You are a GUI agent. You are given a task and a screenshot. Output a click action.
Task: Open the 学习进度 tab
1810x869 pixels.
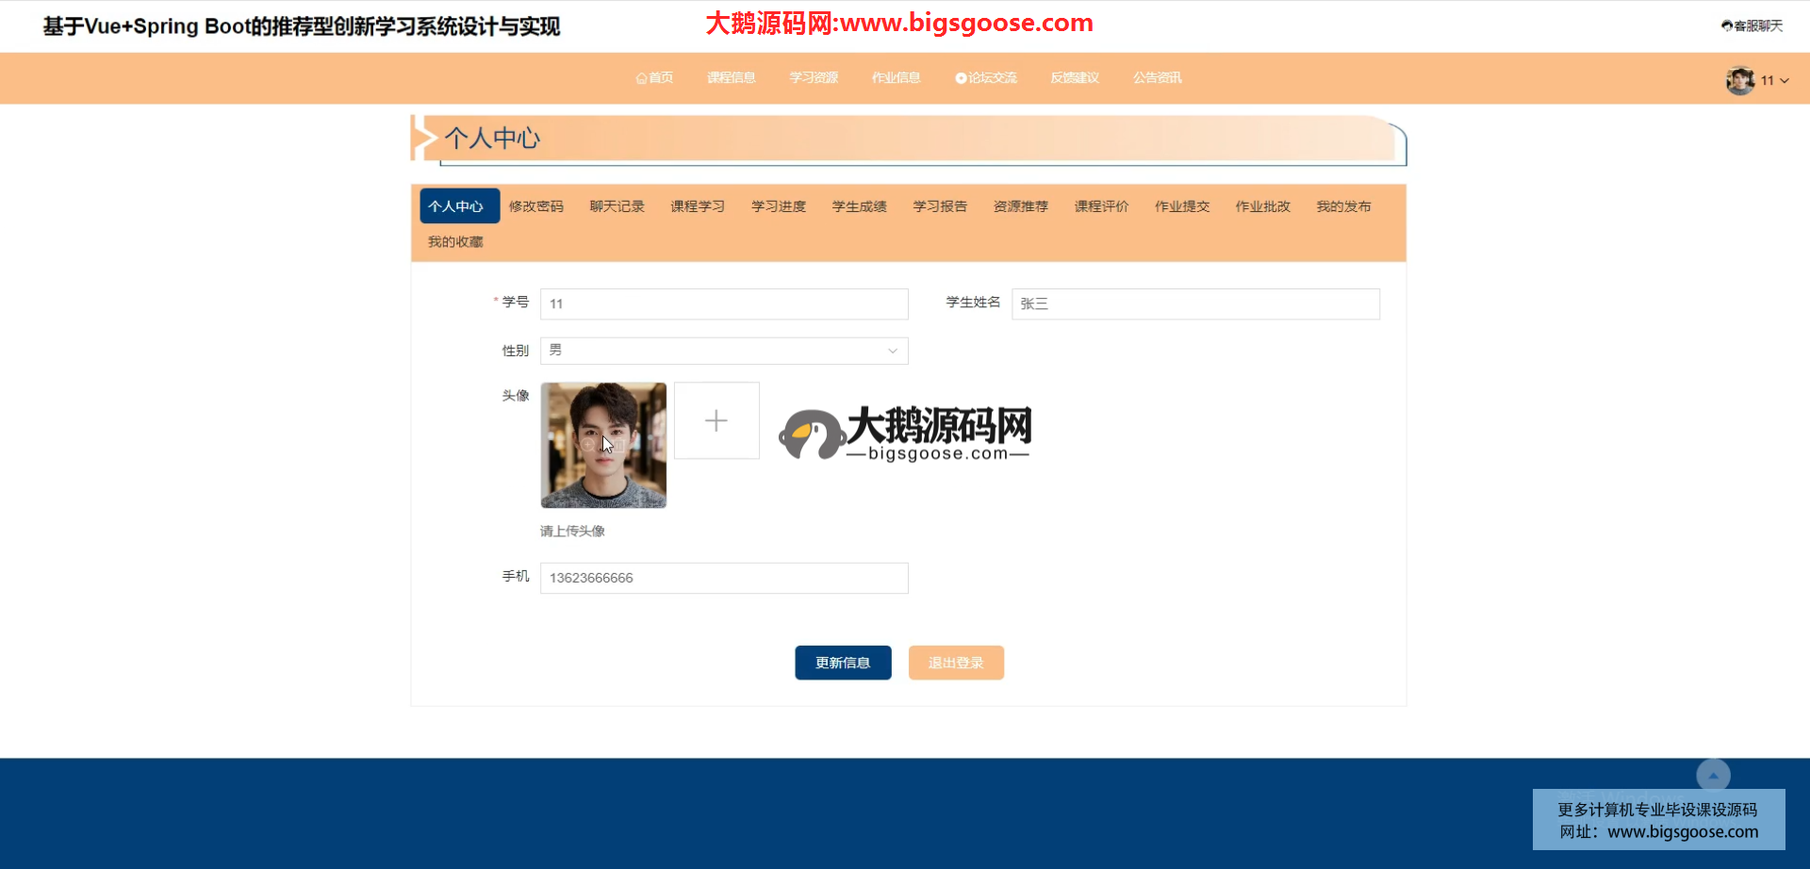pos(778,206)
